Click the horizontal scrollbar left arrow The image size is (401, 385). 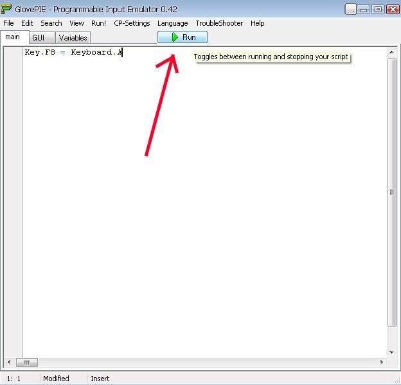pyautogui.click(x=9, y=362)
